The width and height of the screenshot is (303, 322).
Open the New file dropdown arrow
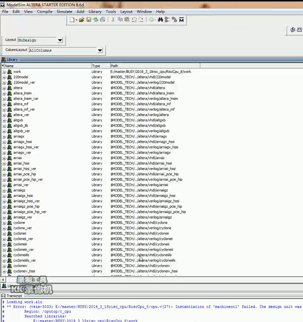pyautogui.click(x=76, y=20)
